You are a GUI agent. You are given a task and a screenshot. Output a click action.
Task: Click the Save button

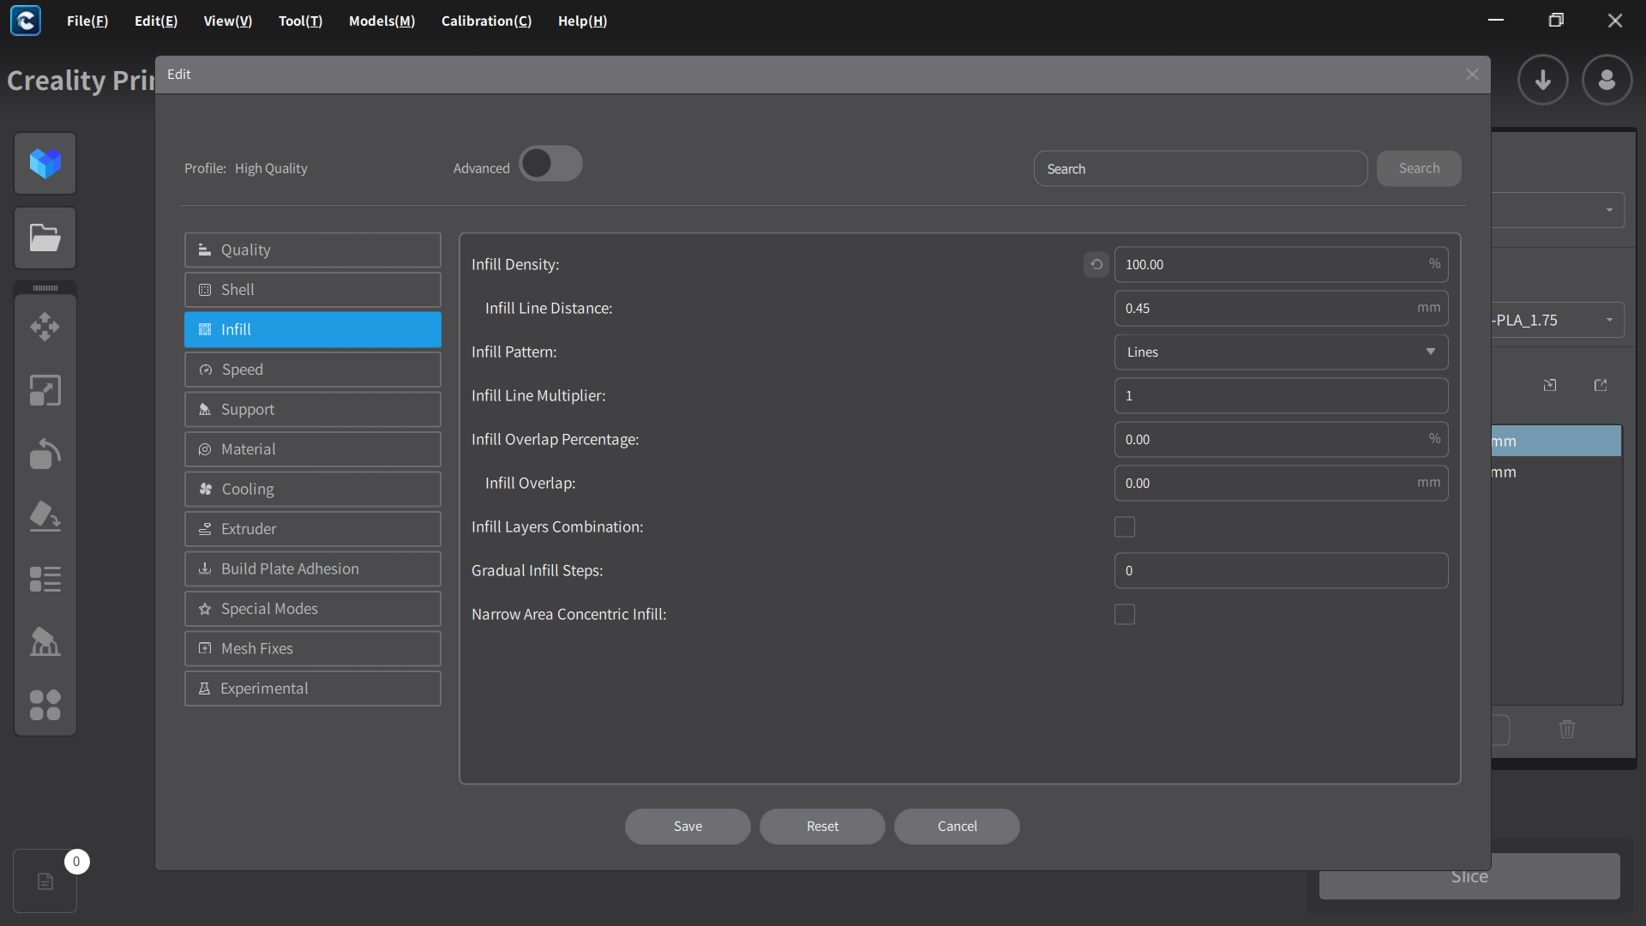tap(688, 827)
